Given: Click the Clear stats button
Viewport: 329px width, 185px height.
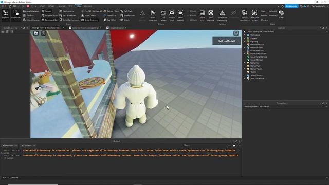Looking at the screenshot, I should (x=281, y=15).
